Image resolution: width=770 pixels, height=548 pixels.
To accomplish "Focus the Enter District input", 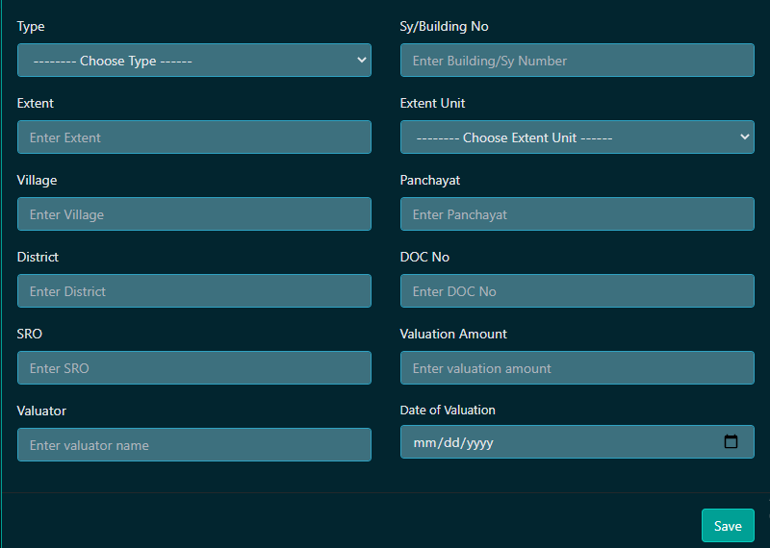I will coord(194,291).
